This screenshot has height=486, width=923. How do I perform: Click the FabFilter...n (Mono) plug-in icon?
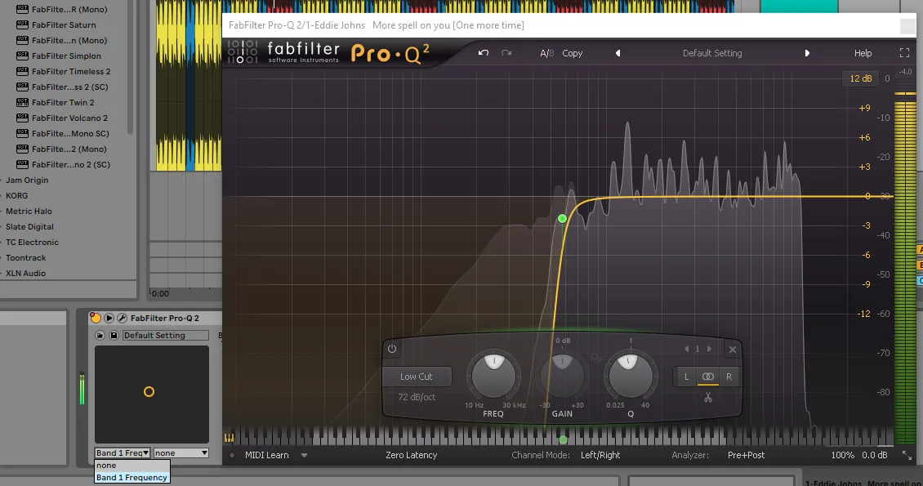pyautogui.click(x=22, y=41)
